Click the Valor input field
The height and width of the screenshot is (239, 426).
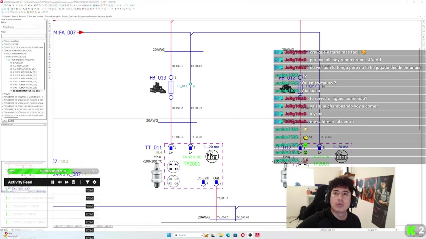23,36
